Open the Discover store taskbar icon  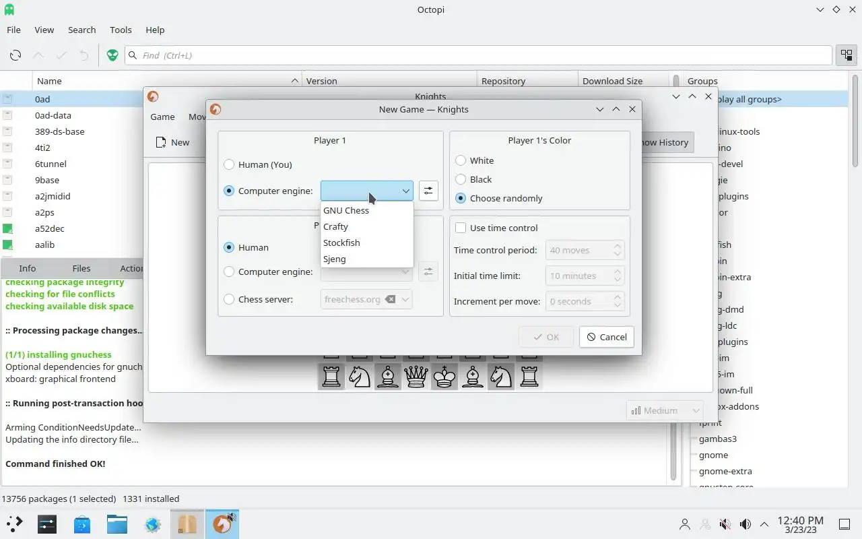coord(82,524)
